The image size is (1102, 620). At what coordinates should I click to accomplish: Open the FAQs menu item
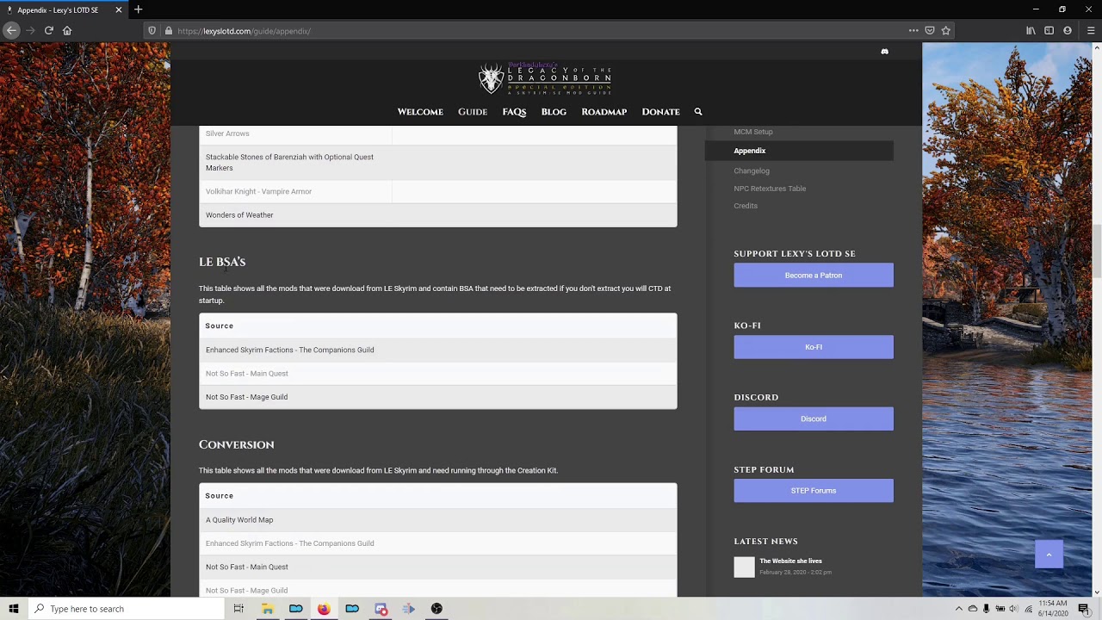pos(514,112)
